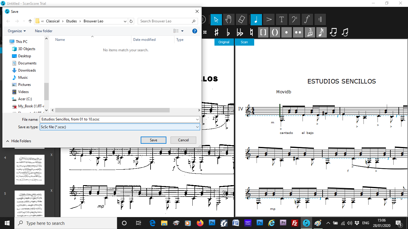Refresh the Brouwer Leo folder
The height and width of the screenshot is (229, 408).
(131, 21)
